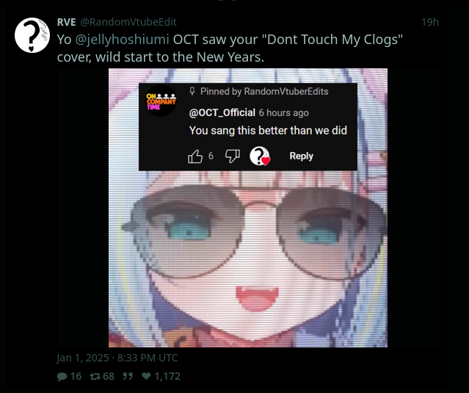Click the pin icon beside Pinned by

click(x=192, y=91)
